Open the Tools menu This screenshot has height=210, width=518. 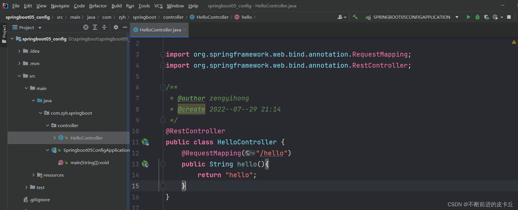[144, 6]
